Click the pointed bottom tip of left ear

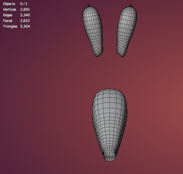coord(97,56)
